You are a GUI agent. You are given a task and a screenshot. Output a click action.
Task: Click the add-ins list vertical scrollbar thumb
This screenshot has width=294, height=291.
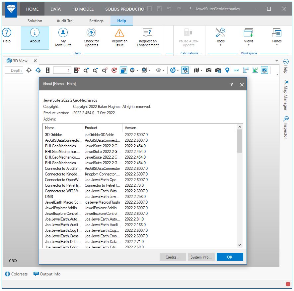click(240, 141)
